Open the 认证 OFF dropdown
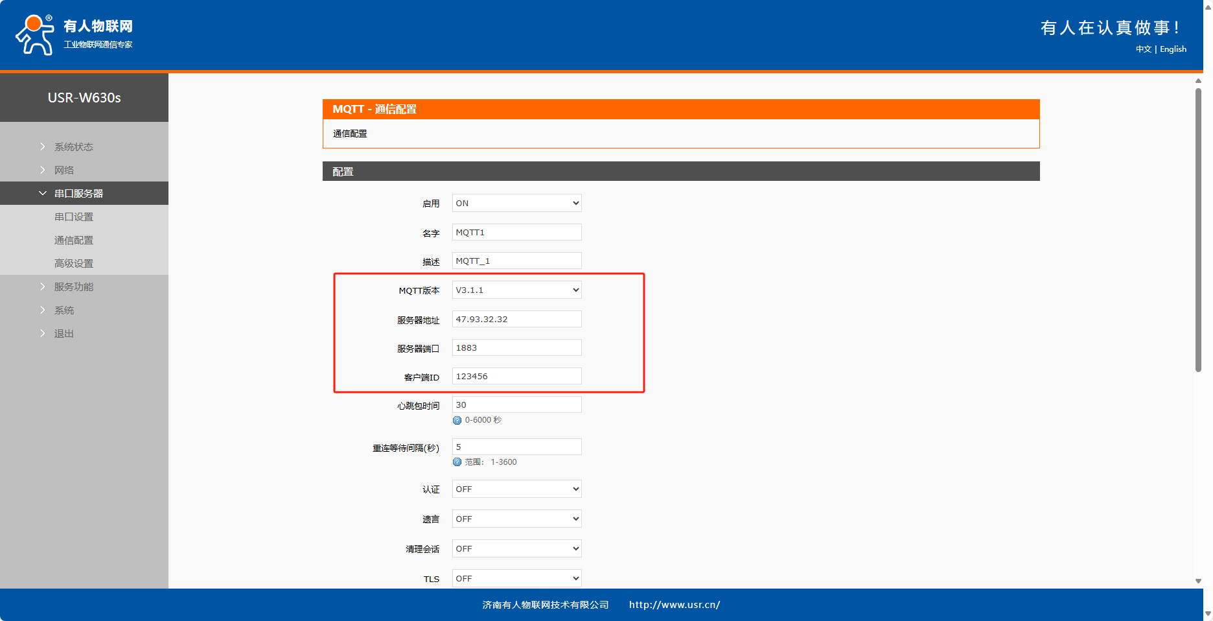Image resolution: width=1213 pixels, height=621 pixels. (516, 489)
